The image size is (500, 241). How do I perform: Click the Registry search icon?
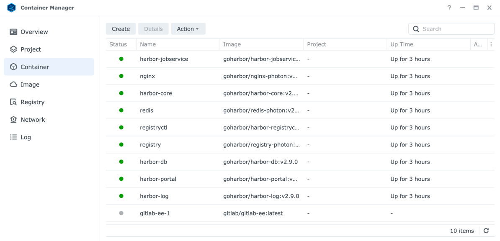coord(13,102)
